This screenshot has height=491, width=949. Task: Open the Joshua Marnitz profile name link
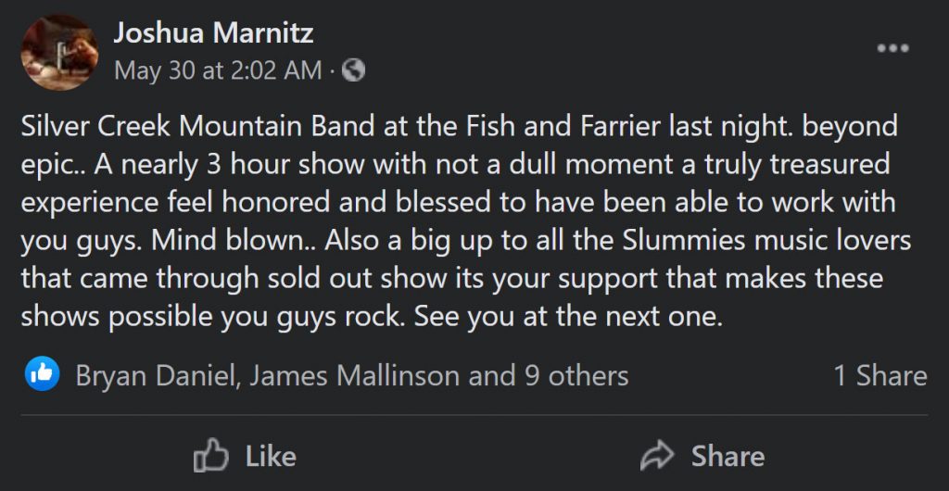pyautogui.click(x=213, y=34)
